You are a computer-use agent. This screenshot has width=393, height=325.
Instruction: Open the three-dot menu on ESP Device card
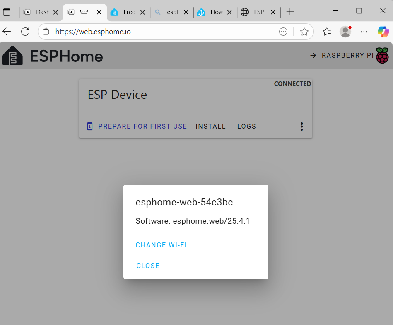(302, 127)
